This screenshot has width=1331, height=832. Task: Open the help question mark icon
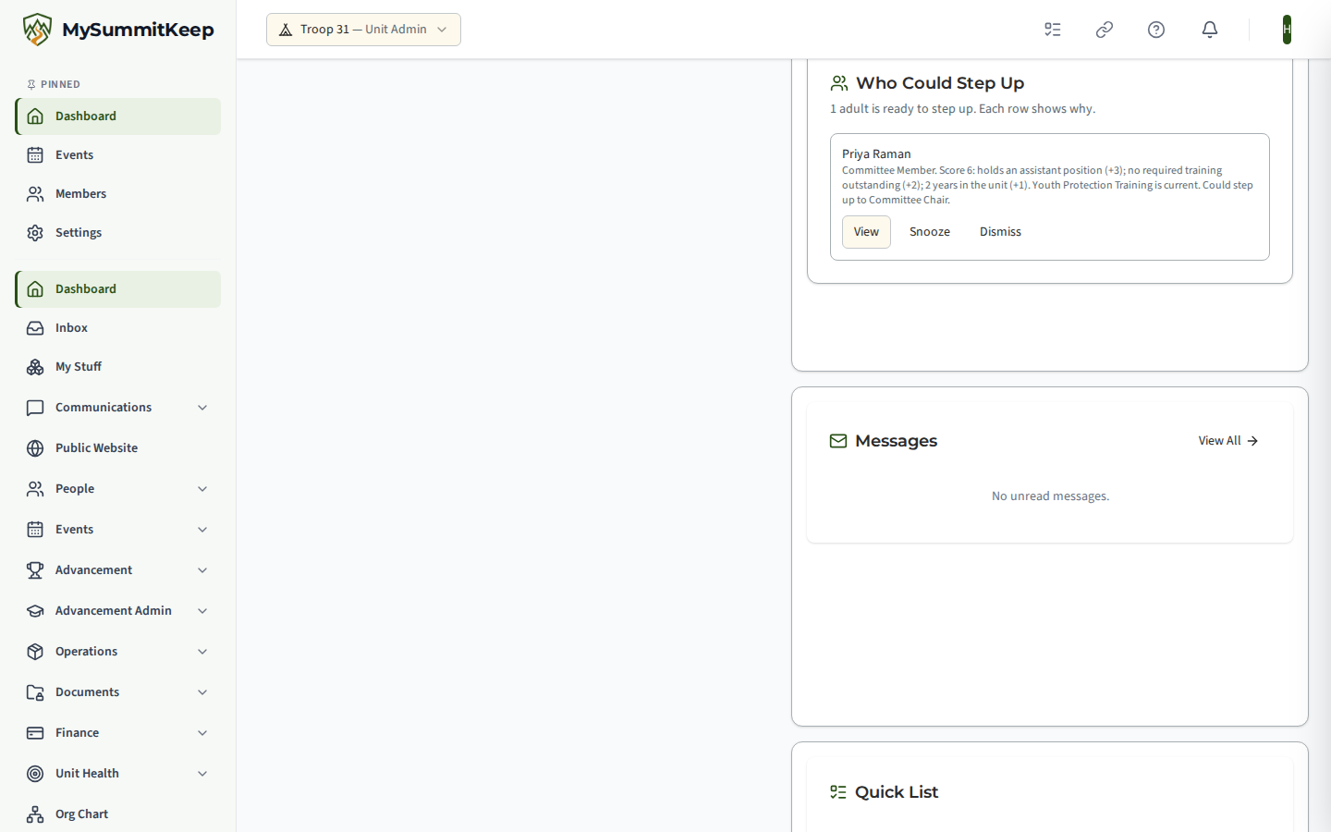point(1156,30)
